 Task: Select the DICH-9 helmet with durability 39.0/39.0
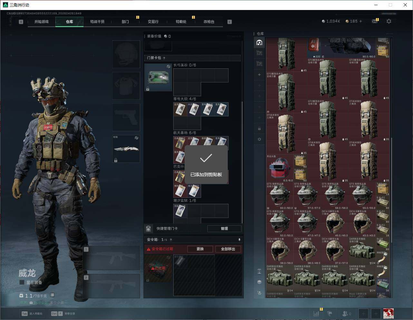coord(280,251)
